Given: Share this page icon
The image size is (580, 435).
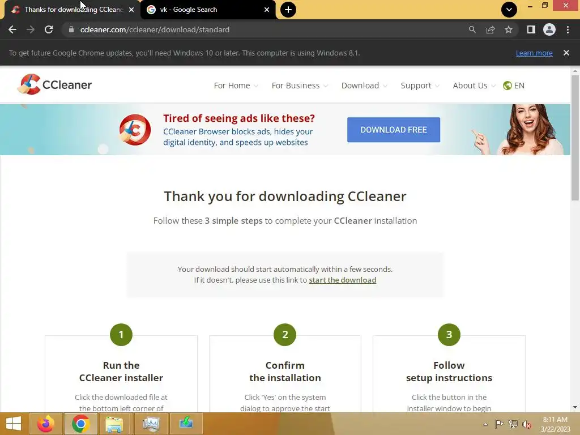Looking at the screenshot, I should point(491,29).
